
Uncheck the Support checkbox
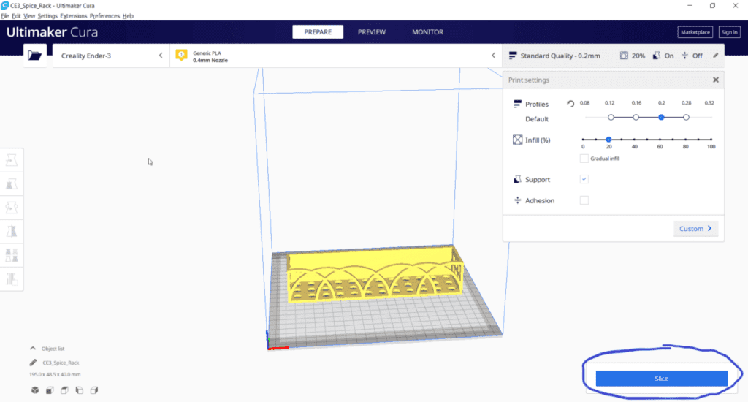584,179
